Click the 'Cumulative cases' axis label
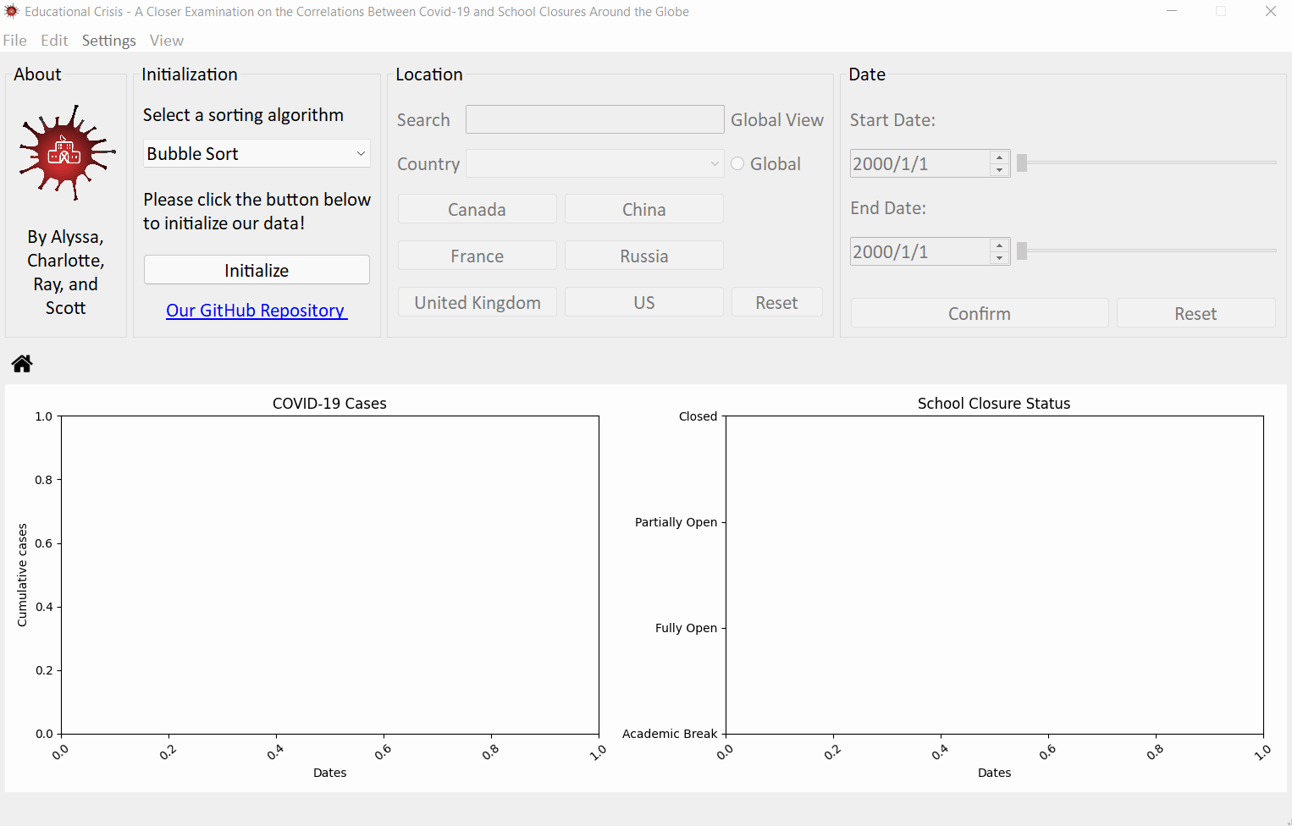Viewport: 1292px width, 826px height. (22, 575)
